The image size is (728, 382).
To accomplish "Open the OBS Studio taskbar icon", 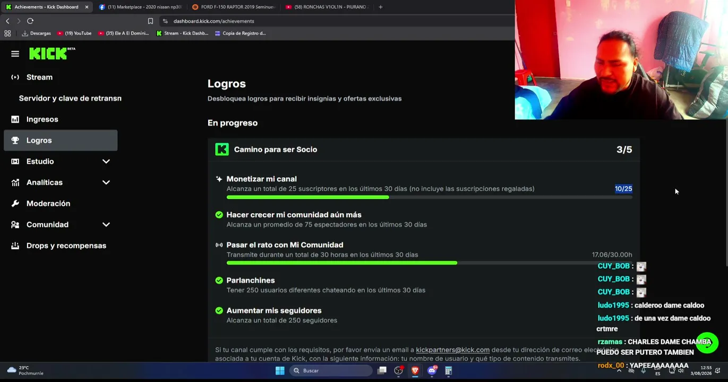I will (x=398, y=371).
